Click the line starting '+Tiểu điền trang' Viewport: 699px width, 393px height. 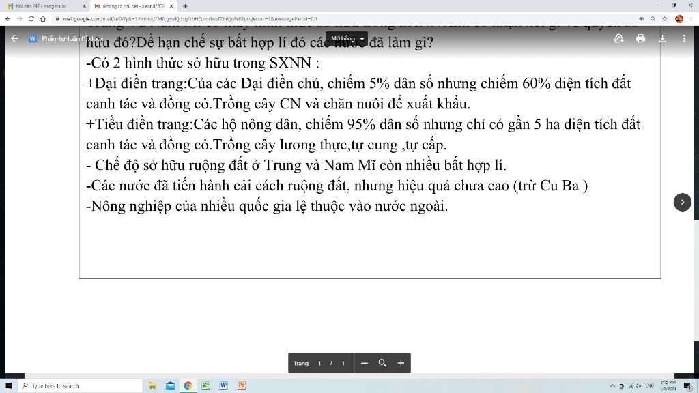[363, 124]
